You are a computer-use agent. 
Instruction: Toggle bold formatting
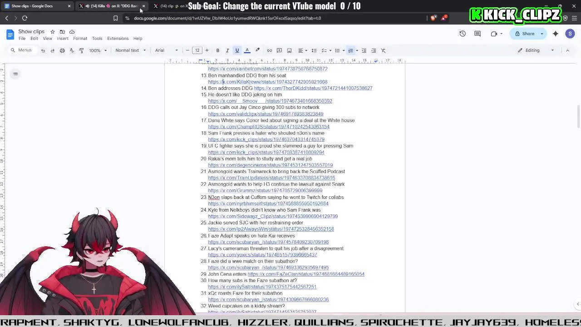(x=217, y=50)
